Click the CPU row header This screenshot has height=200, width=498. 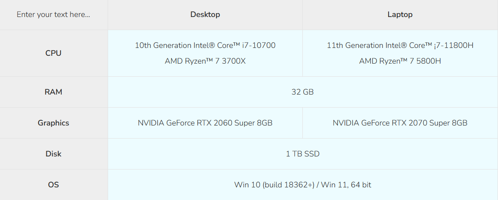click(x=53, y=53)
